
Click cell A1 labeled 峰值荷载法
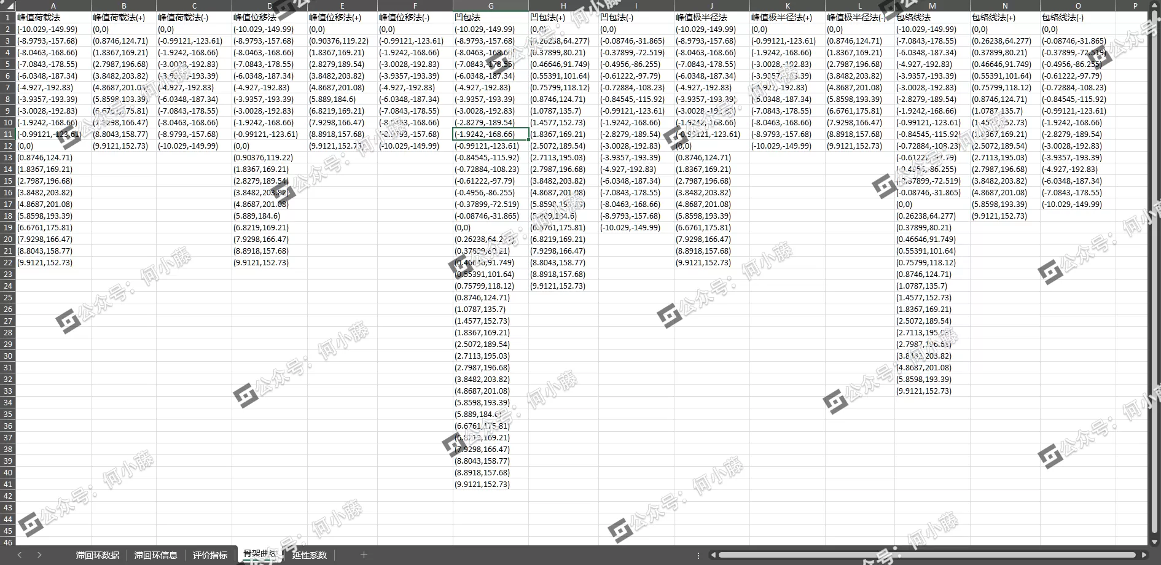53,18
